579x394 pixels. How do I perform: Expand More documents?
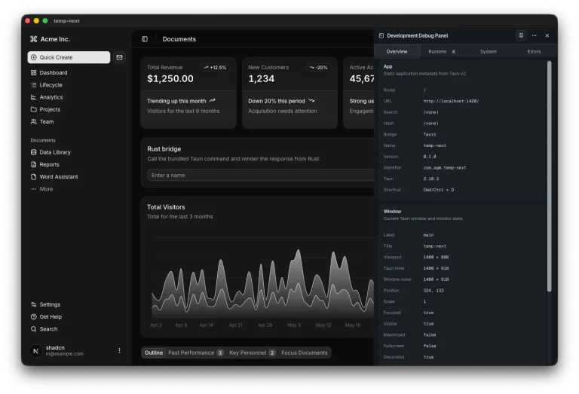(x=78, y=188)
